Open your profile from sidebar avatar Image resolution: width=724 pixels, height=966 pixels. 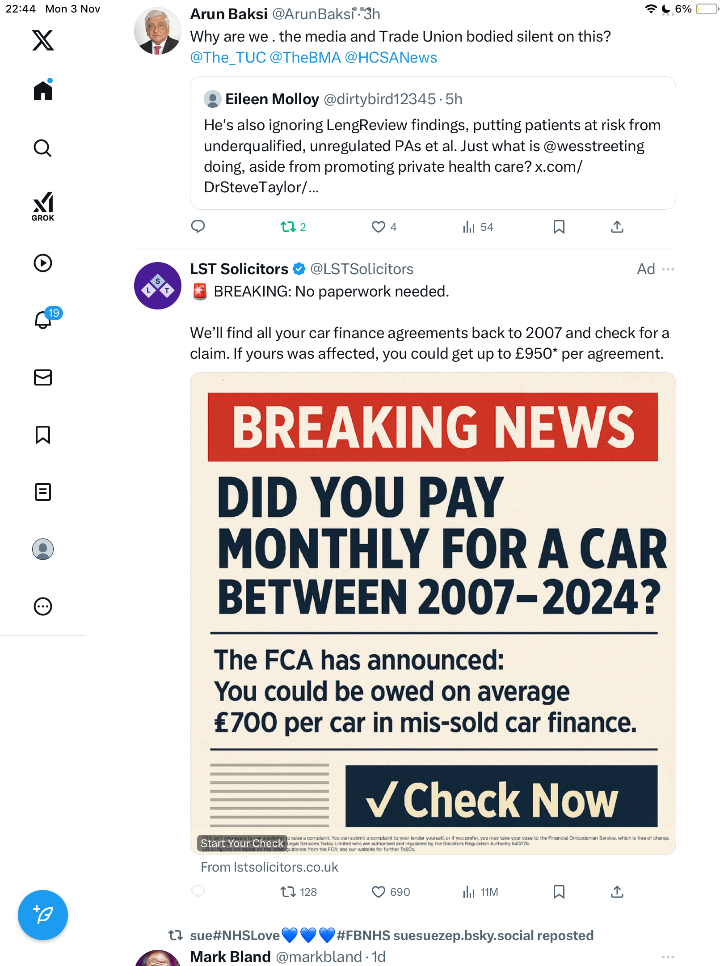43,549
